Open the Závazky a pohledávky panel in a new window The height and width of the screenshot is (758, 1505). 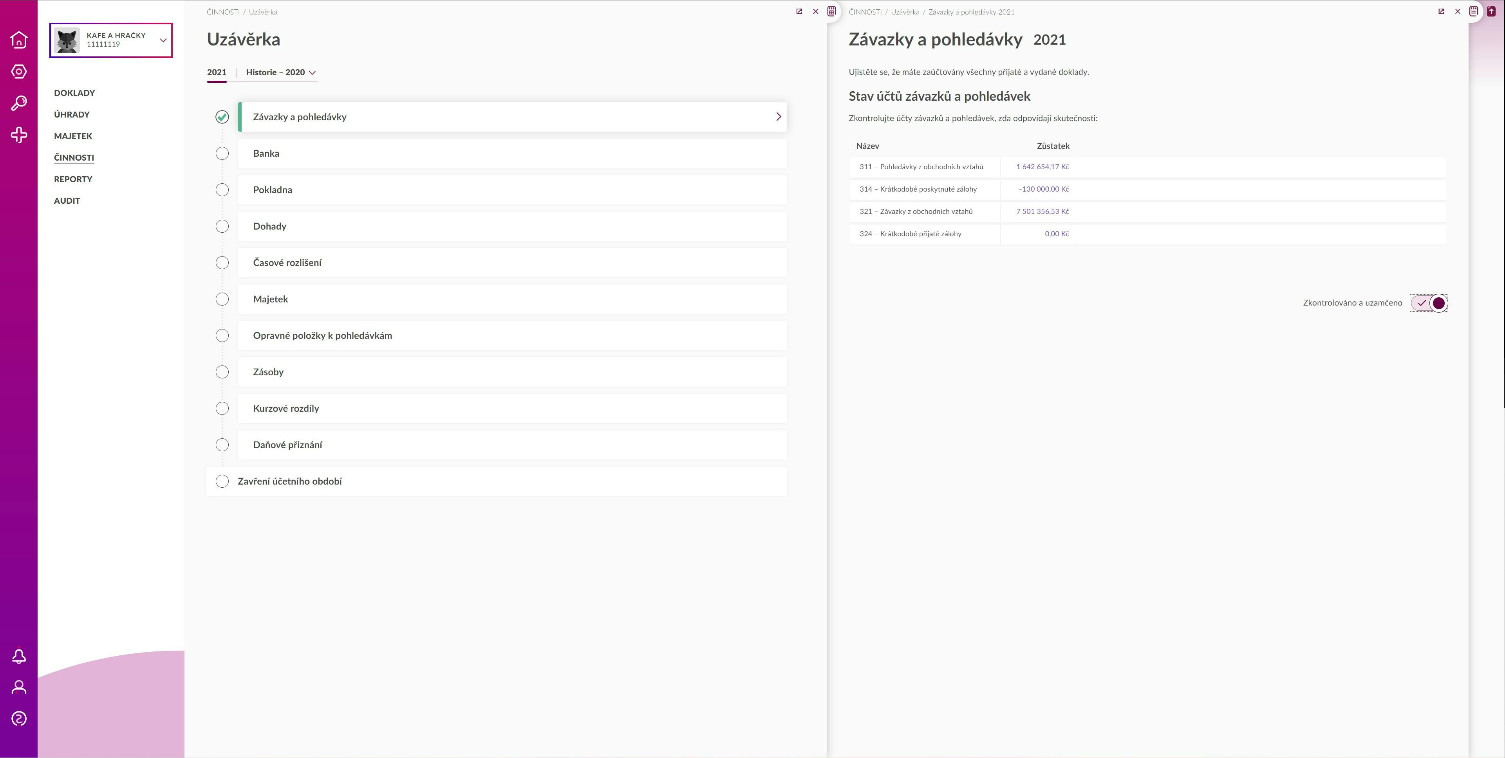coord(1441,11)
